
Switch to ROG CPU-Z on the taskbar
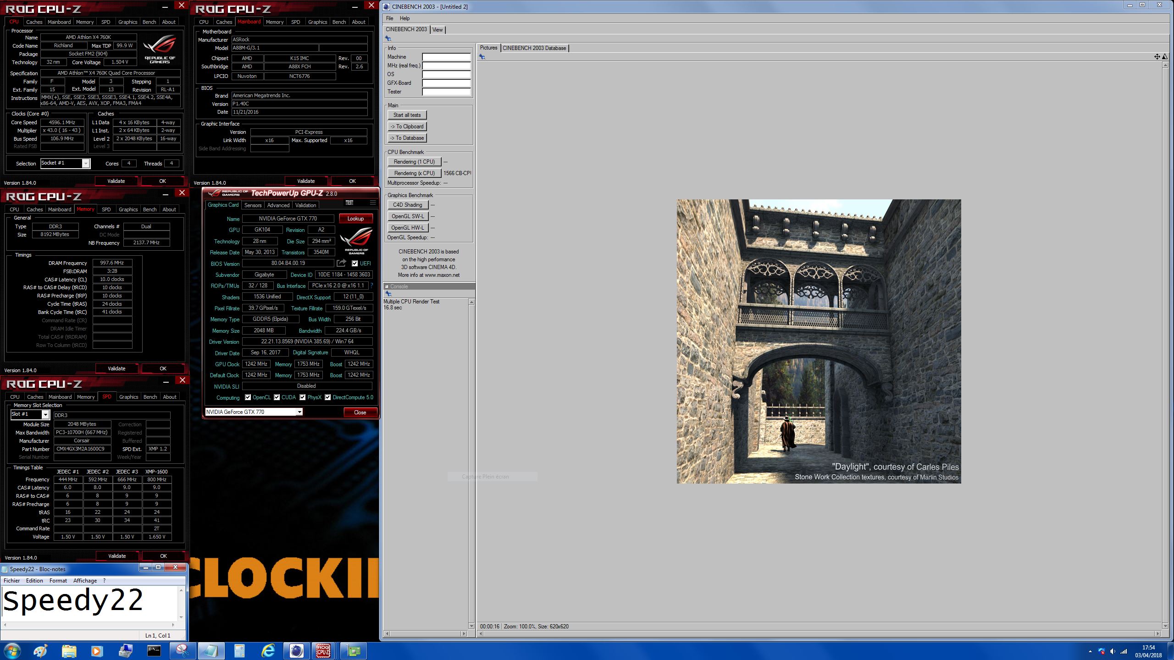point(324,651)
